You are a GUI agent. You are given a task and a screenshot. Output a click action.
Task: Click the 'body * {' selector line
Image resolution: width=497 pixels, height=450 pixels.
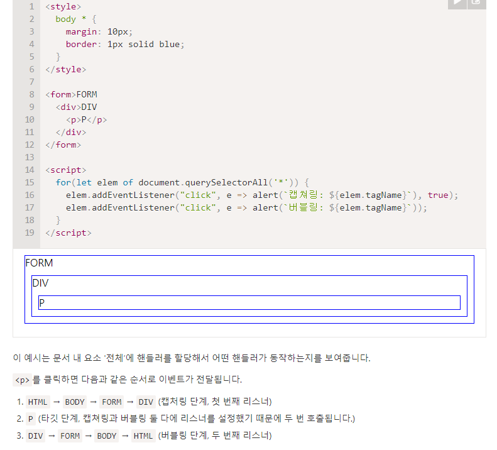point(76,19)
